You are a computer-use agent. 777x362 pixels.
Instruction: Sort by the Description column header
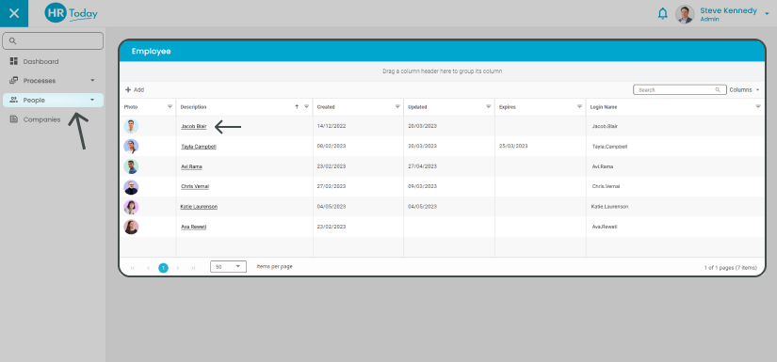coord(193,107)
